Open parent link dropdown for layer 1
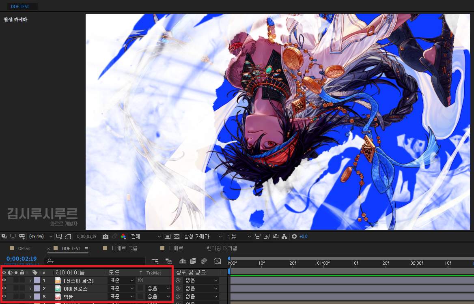The width and height of the screenshot is (474, 304). tap(201, 280)
